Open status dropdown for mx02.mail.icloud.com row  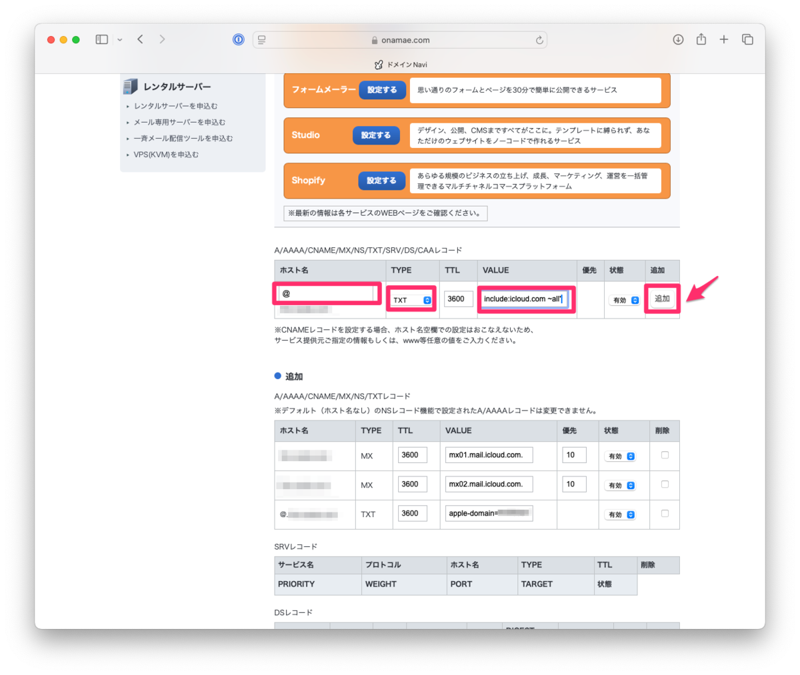click(621, 486)
